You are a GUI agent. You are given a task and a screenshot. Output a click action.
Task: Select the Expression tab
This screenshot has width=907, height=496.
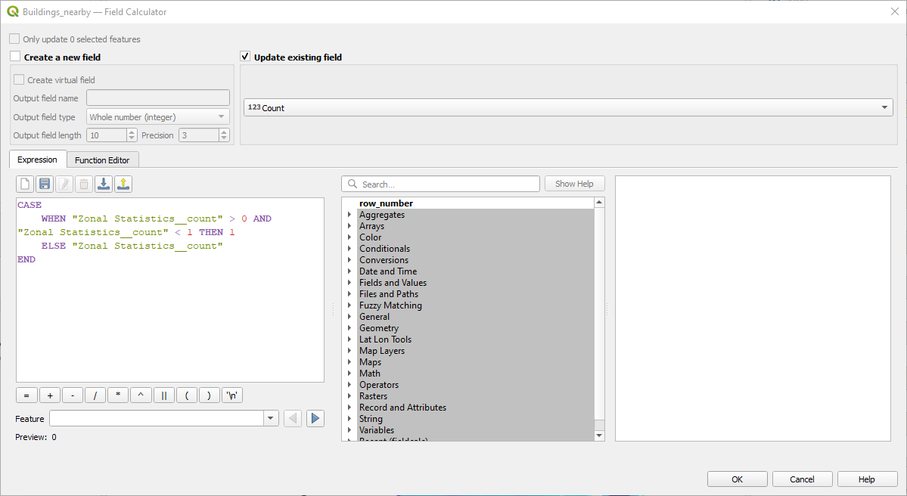[x=37, y=160]
